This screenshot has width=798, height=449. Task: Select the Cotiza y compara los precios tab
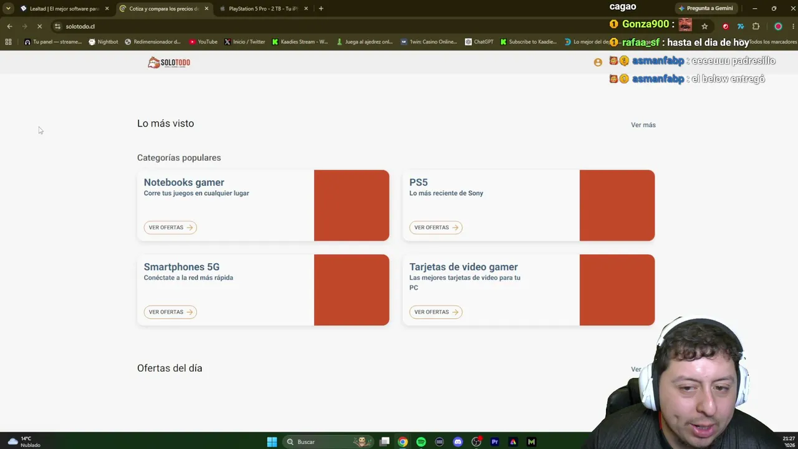coord(163,9)
